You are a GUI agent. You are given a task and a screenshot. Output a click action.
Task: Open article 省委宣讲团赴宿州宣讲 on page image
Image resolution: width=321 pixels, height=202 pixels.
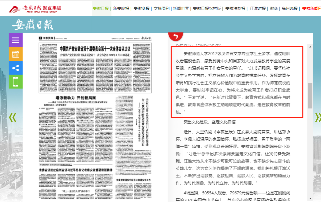tap(76, 170)
